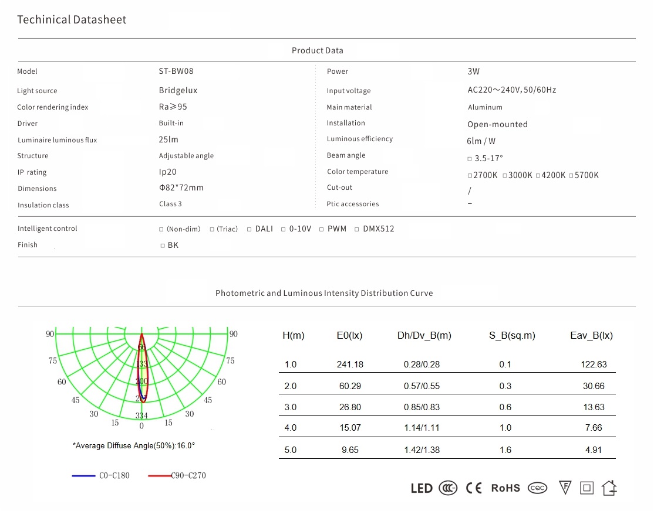Click the Photometric Distribution Curve heading
The height and width of the screenshot is (511, 654).
[324, 293]
